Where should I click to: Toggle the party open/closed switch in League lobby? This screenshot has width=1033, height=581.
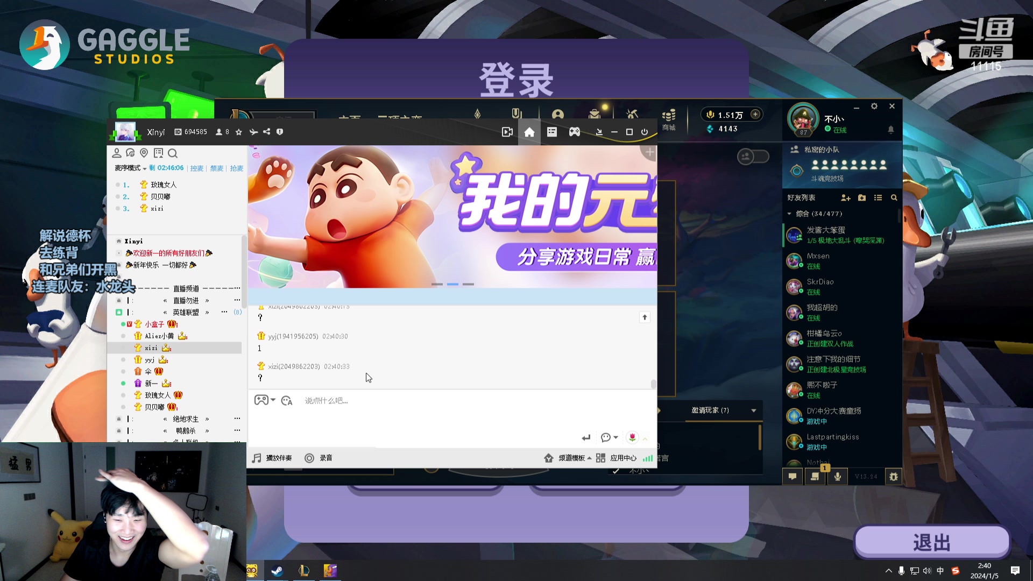tap(753, 157)
